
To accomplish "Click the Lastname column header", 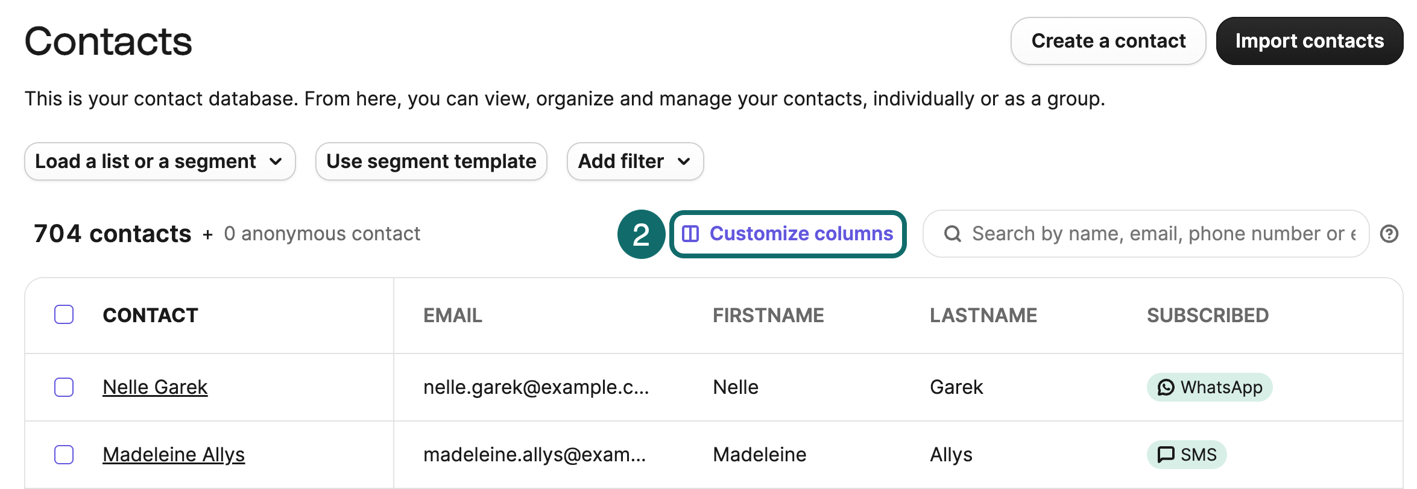I will click(983, 316).
